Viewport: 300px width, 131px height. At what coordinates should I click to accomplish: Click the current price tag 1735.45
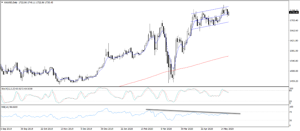click(x=294, y=12)
